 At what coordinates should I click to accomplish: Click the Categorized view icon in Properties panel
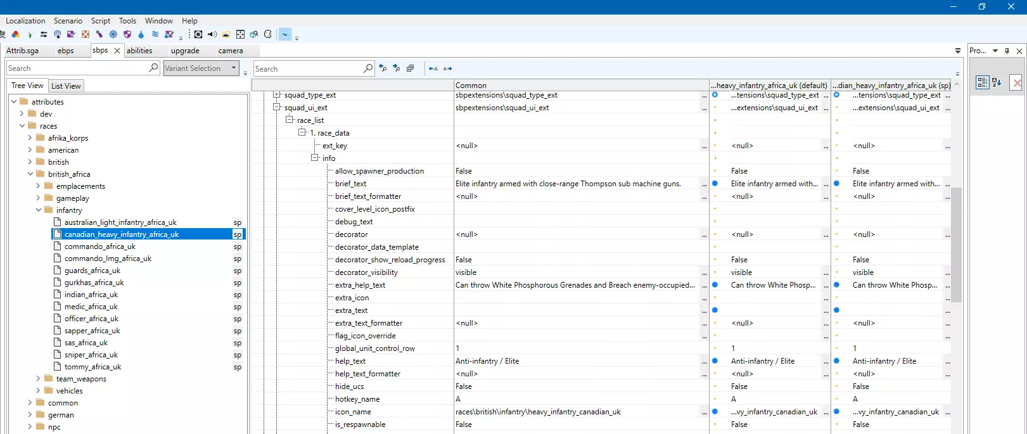(982, 82)
